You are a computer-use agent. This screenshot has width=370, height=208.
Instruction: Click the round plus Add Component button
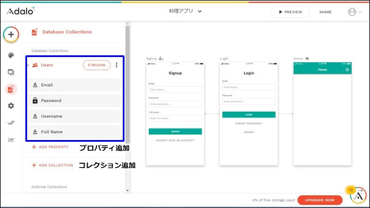(11, 35)
